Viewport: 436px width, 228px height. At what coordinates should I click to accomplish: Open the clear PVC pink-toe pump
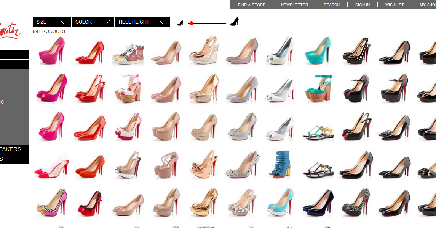tap(52, 166)
